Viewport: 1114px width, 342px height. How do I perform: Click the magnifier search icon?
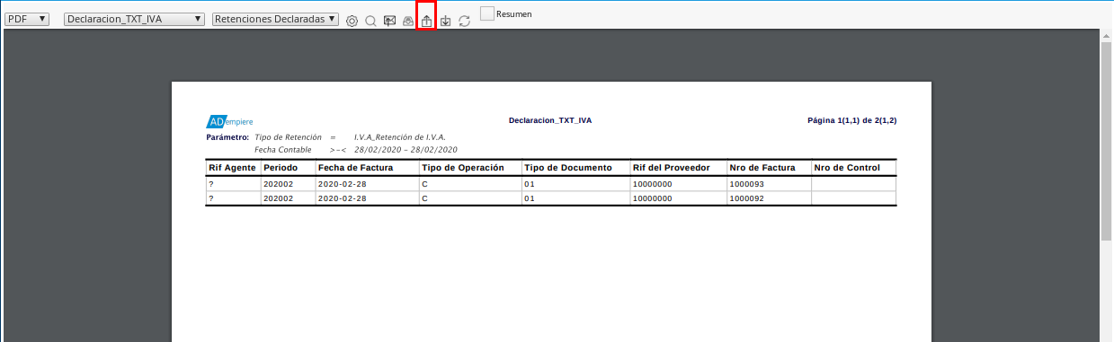(x=370, y=21)
